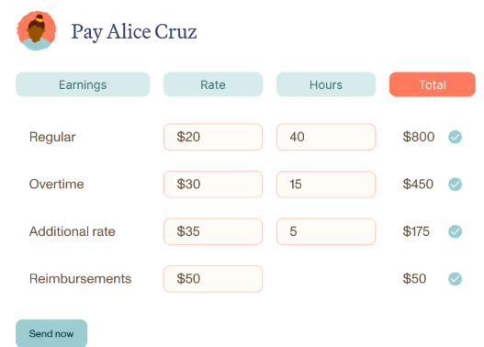Click the Overtime earnings row label
The width and height of the screenshot is (484, 347).
(x=57, y=185)
